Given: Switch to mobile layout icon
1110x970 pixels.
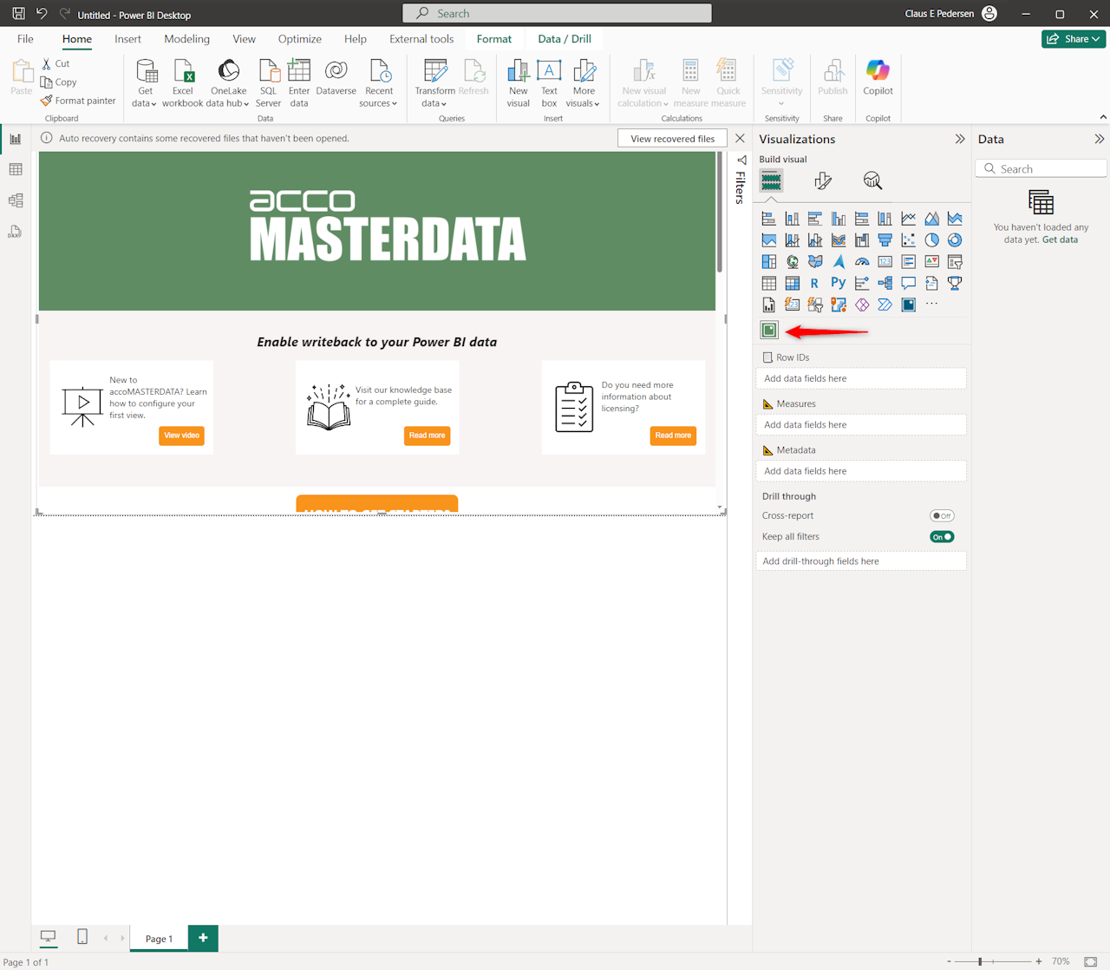Looking at the screenshot, I should pos(82,937).
